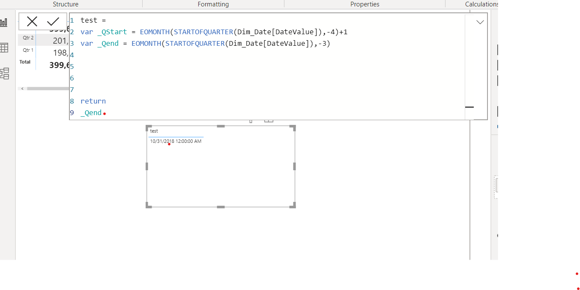580x290 pixels.
Task: Click the _Qend declaration on line 3
Action: point(108,44)
